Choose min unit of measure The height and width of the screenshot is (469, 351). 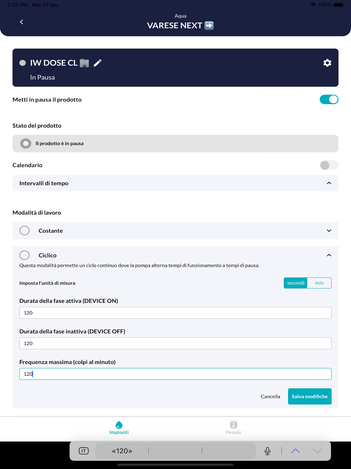[x=319, y=283]
